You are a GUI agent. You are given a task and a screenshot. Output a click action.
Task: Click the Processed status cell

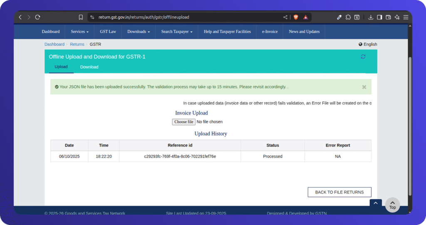pos(272,157)
